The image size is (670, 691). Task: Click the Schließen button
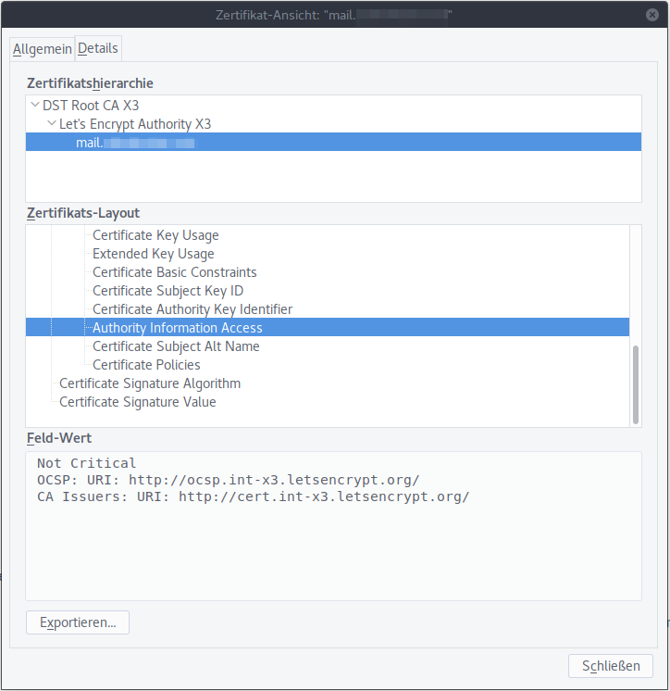tap(611, 666)
